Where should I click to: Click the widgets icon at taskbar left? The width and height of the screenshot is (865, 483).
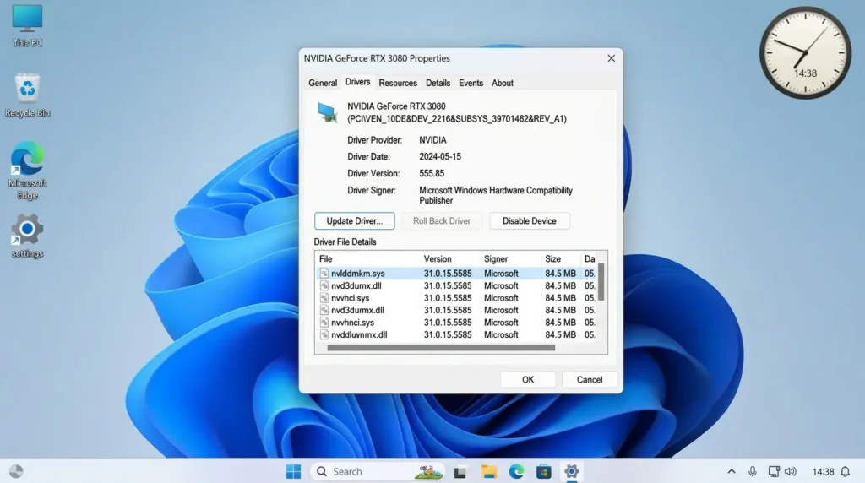tap(16, 471)
